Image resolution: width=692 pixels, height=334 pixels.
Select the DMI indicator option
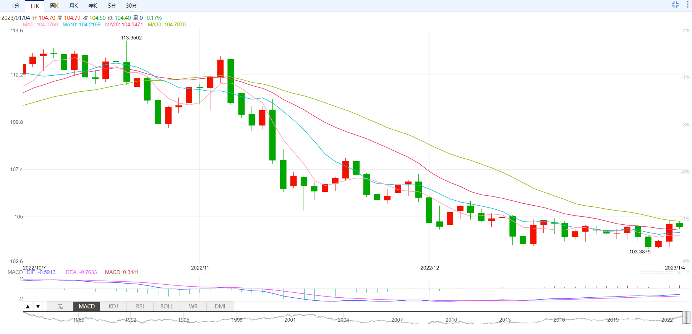tap(220, 306)
